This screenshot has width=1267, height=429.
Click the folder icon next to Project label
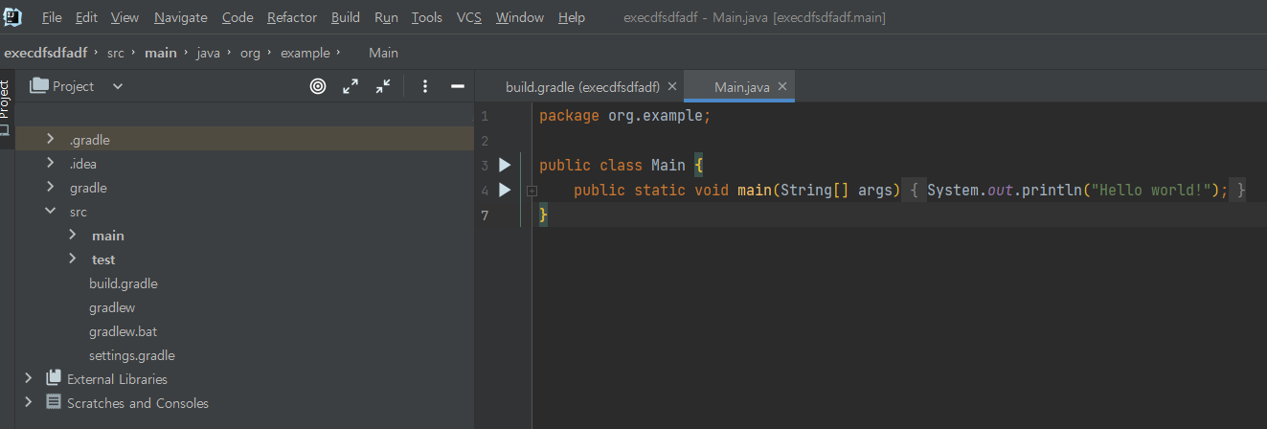pos(39,86)
